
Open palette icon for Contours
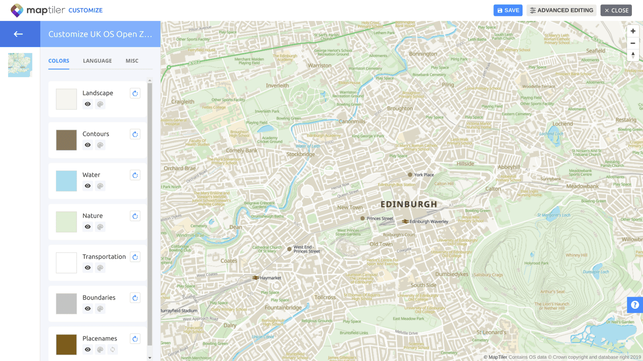(100, 145)
